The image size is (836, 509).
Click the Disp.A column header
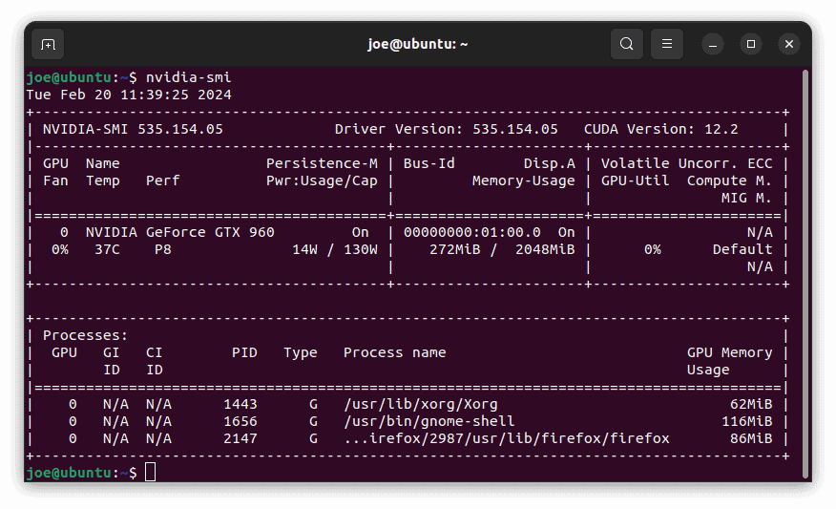pos(549,163)
